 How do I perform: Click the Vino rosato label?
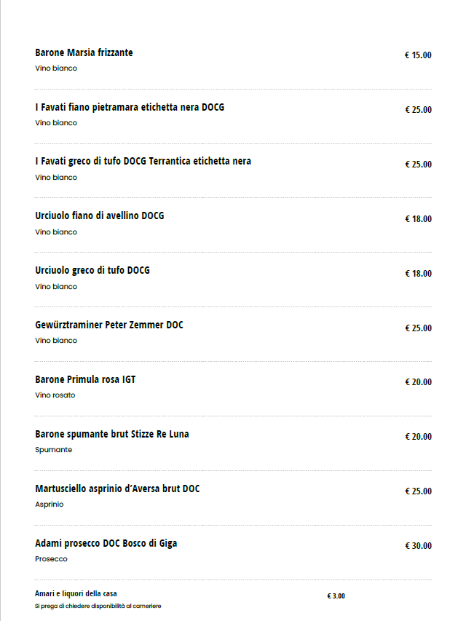(x=55, y=395)
